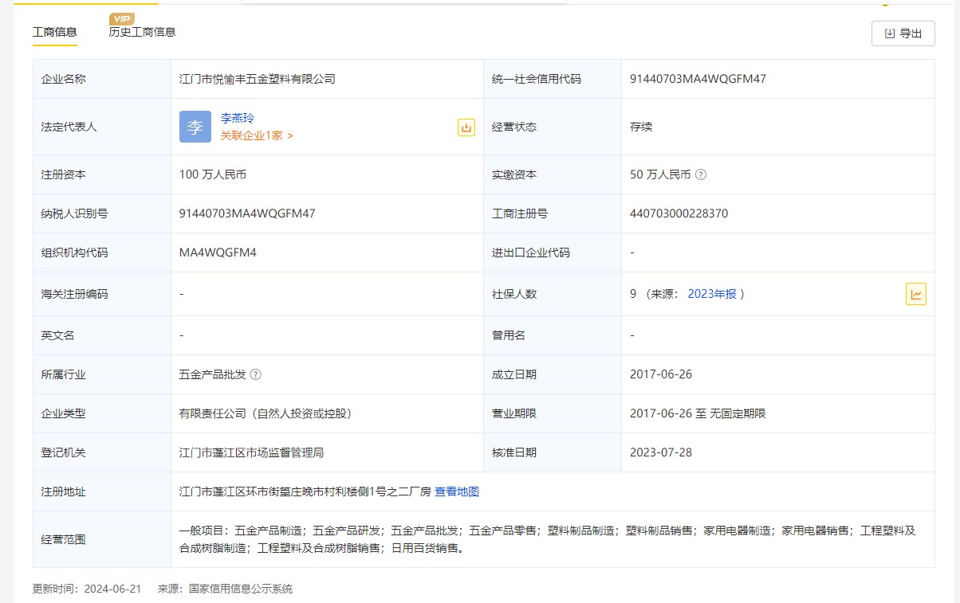Click the 工商注册号 value 440703000228370

[x=679, y=213]
